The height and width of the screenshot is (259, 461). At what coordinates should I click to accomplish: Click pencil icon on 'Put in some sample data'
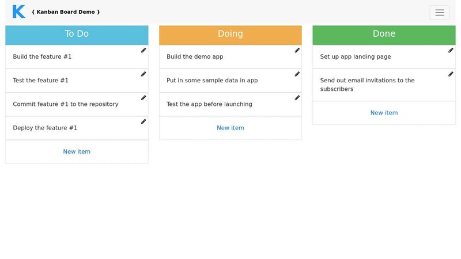297,74
